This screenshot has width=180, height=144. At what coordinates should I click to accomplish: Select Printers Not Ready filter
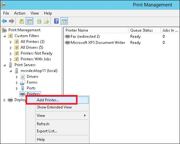coord(37,53)
